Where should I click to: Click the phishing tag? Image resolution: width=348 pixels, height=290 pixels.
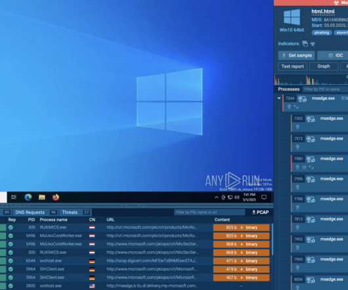(x=322, y=33)
